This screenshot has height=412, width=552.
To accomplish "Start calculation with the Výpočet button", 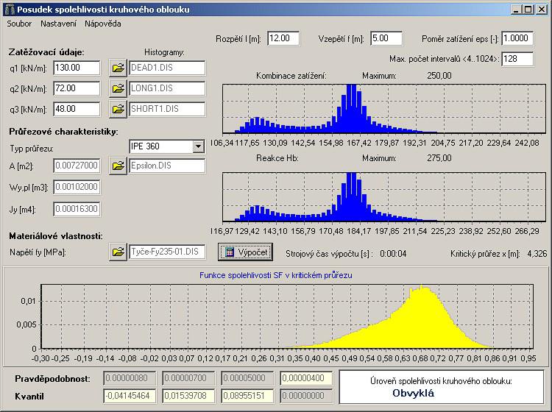I will click(245, 252).
